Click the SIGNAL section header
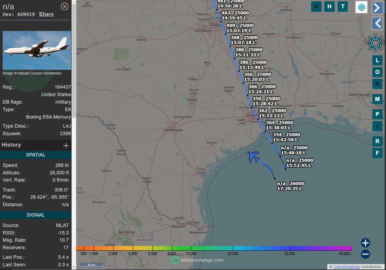This screenshot has width=386, height=270. tap(36, 215)
